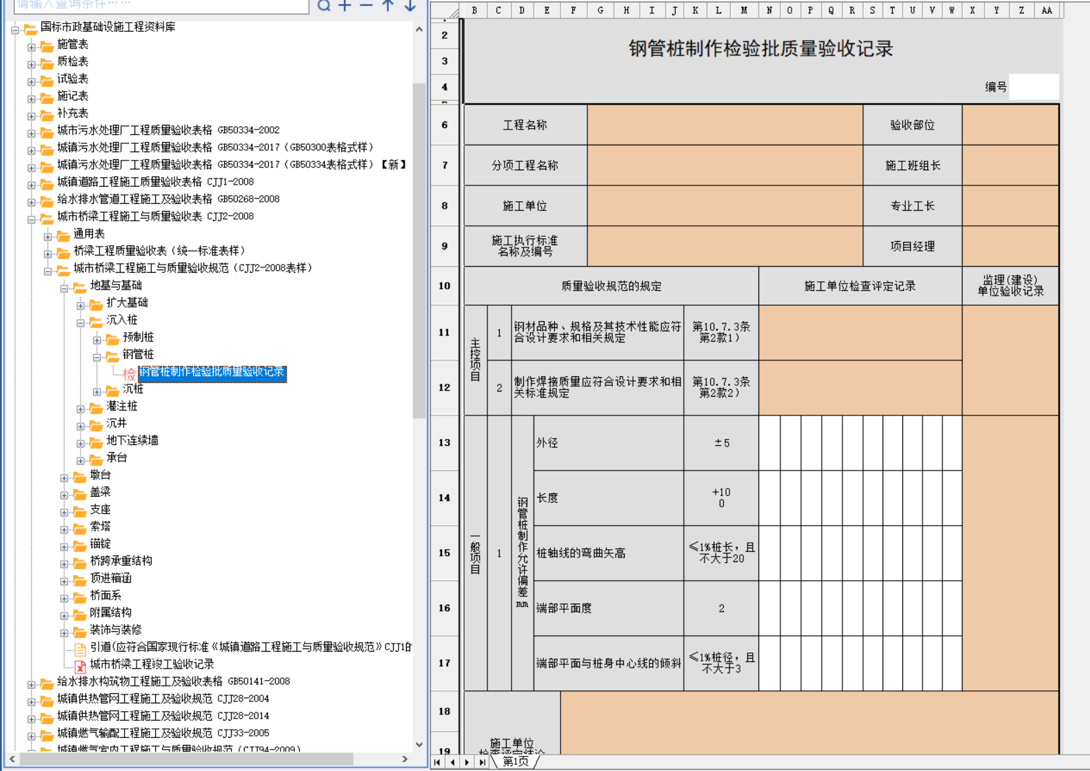Select the 装饰与装修 folder

coord(116,630)
